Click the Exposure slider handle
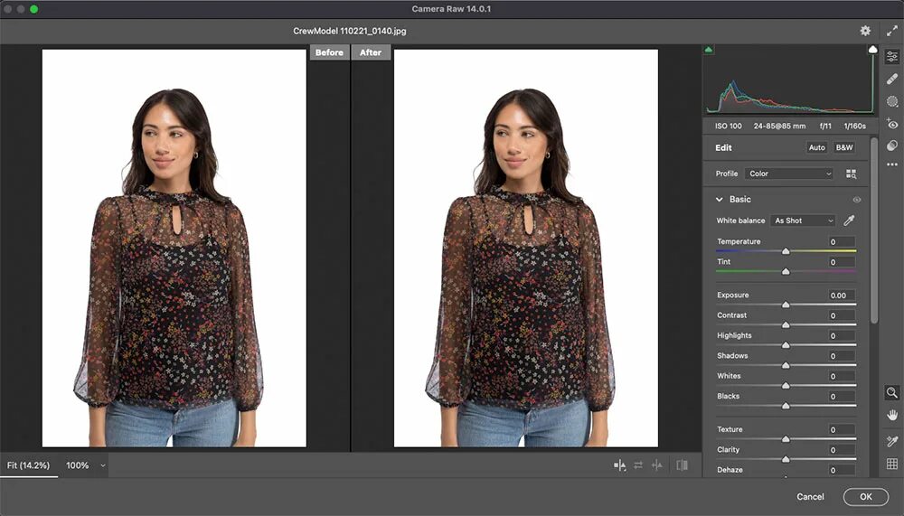Image resolution: width=904 pixels, height=516 pixels. (x=786, y=305)
